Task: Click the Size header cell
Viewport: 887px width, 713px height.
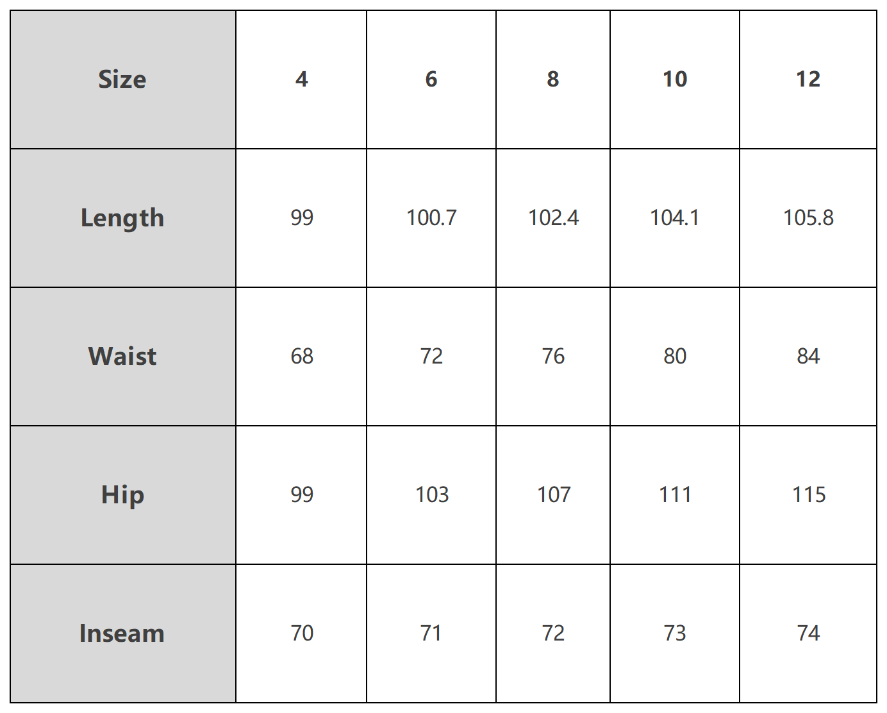Action: click(x=122, y=80)
